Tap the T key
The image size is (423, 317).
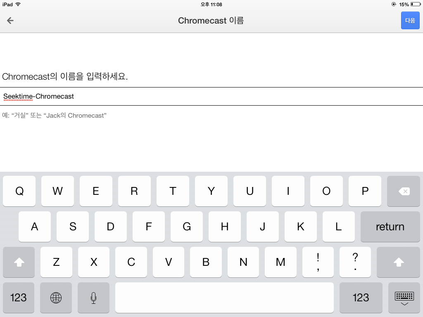click(x=173, y=191)
